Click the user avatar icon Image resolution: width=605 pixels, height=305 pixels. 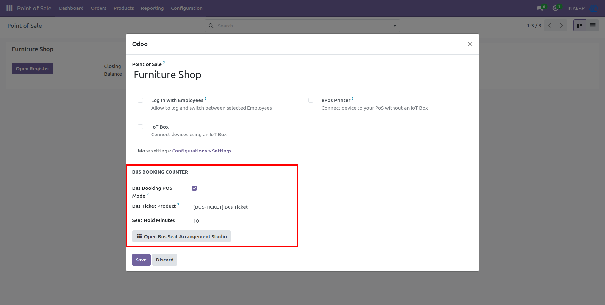click(594, 8)
